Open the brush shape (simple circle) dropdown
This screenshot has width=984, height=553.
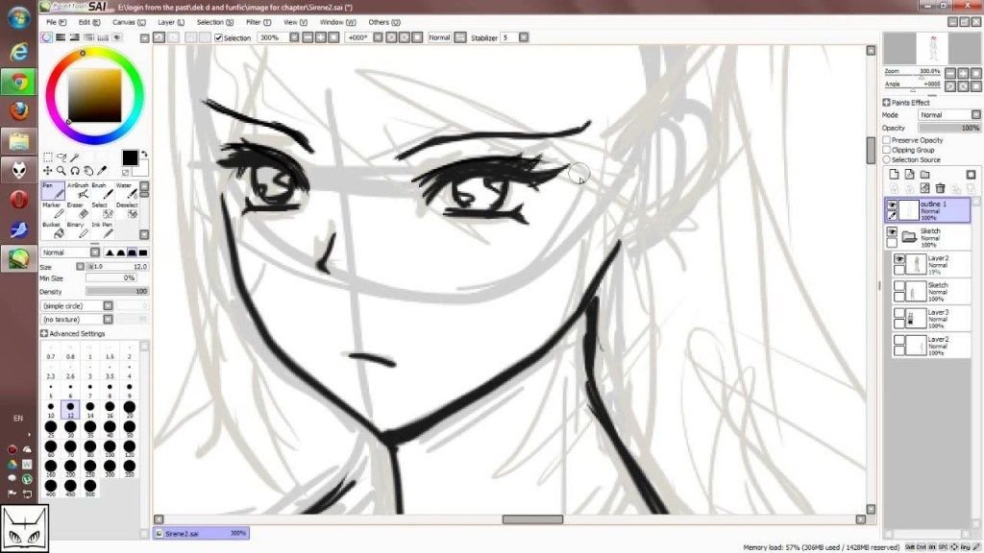pos(77,305)
